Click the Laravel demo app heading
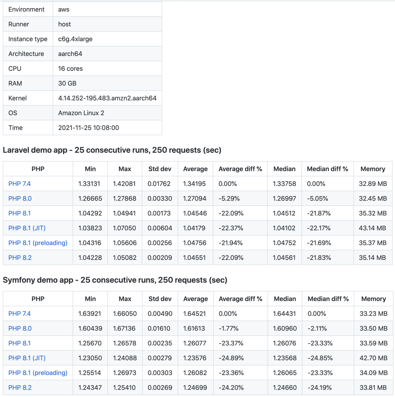 [112, 150]
